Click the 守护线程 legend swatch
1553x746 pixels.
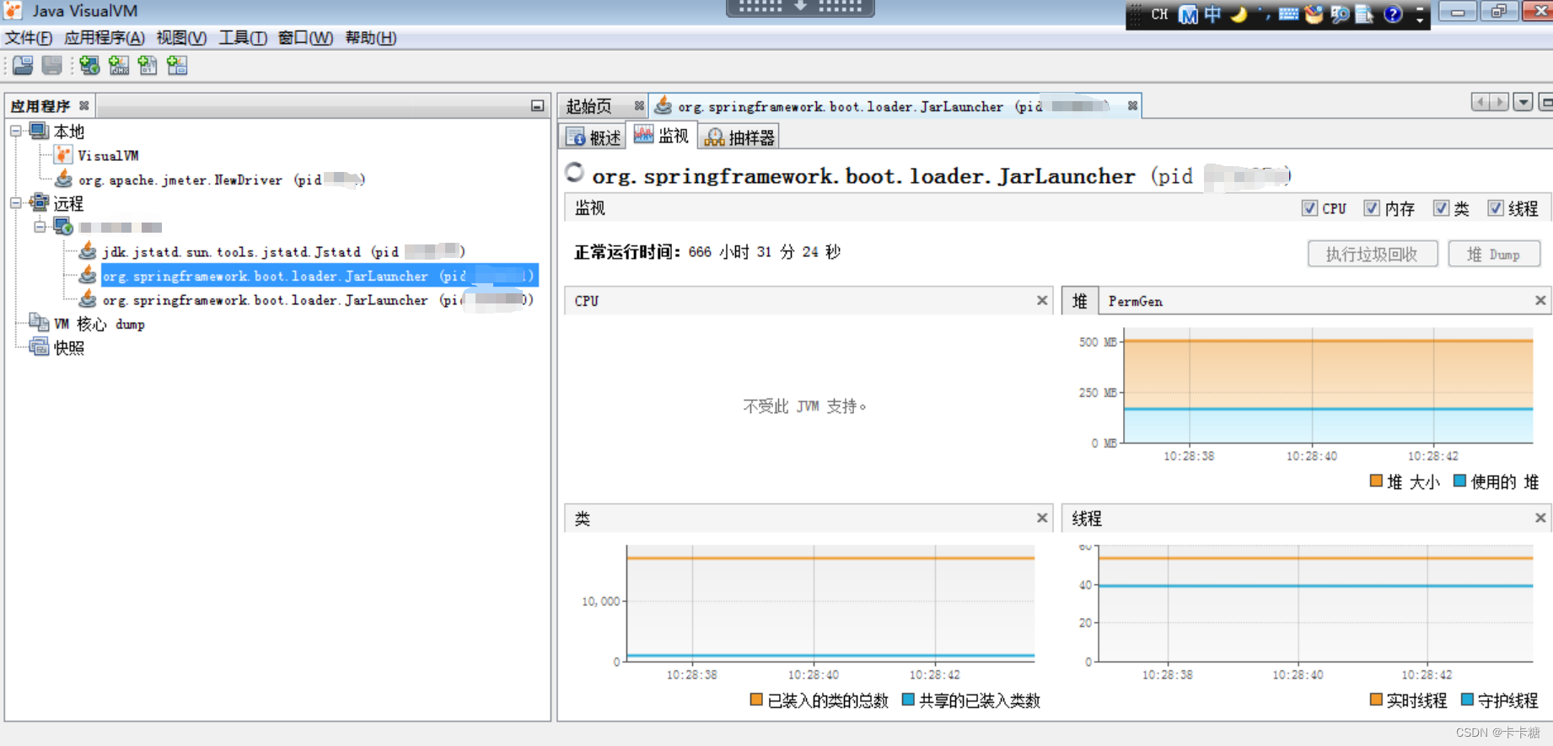point(1467,700)
